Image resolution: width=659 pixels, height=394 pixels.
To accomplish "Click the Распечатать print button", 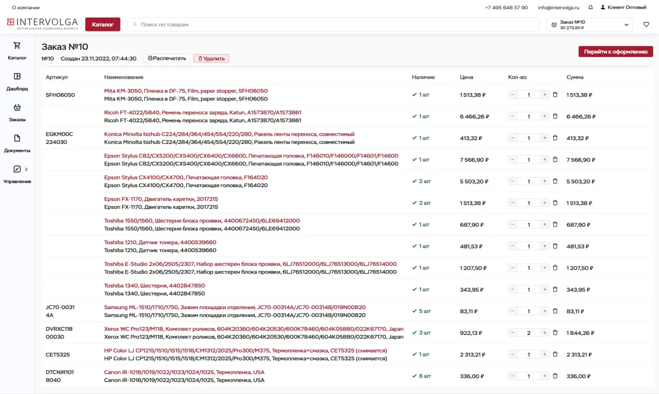I will (x=167, y=59).
